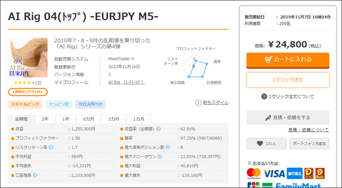Viewport: 342px width, 188px height.
Task: Open the 6カ月 period tab
Action: click(89, 119)
